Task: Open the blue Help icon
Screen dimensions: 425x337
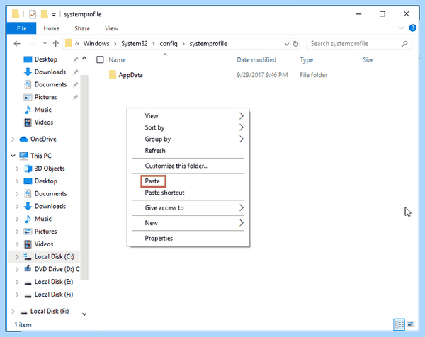Action: pos(412,28)
